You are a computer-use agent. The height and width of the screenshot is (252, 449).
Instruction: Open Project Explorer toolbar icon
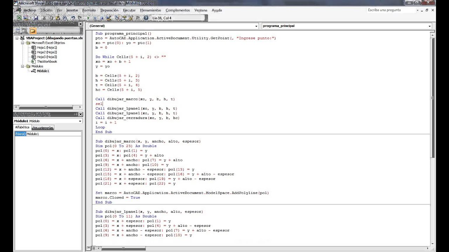[117, 18]
